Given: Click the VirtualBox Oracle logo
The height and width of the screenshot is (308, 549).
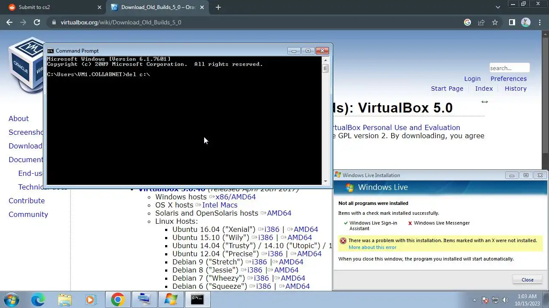Looking at the screenshot, I should [26, 64].
